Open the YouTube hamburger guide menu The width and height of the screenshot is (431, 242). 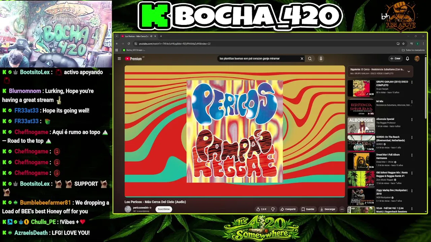[119, 58]
